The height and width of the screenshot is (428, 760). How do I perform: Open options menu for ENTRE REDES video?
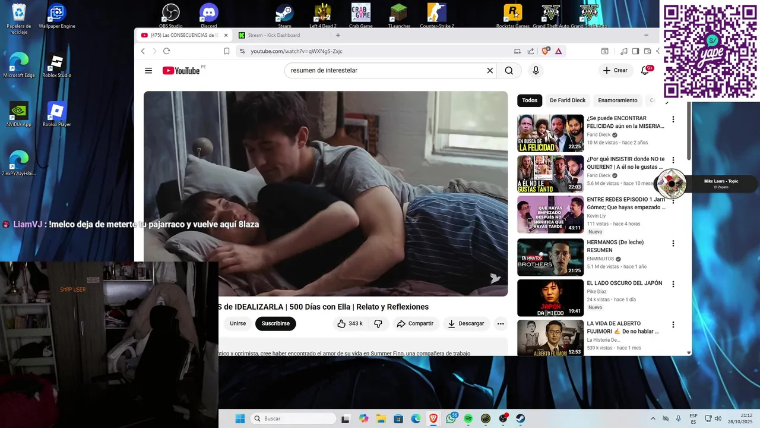[673, 200]
